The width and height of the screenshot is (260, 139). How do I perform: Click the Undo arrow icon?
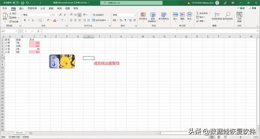coord(27,3)
